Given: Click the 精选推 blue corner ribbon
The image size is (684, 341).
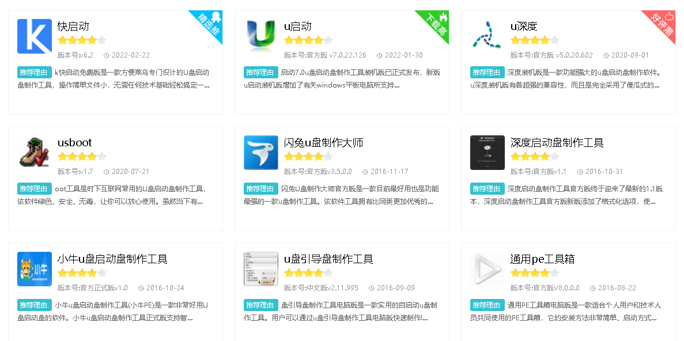Looking at the screenshot, I should [x=210, y=23].
